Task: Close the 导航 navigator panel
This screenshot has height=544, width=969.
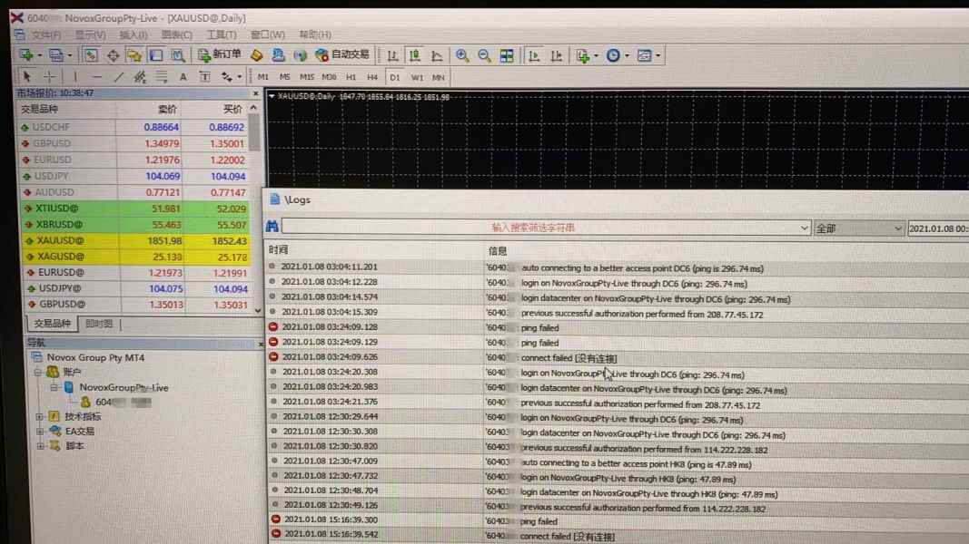Action: (x=261, y=343)
